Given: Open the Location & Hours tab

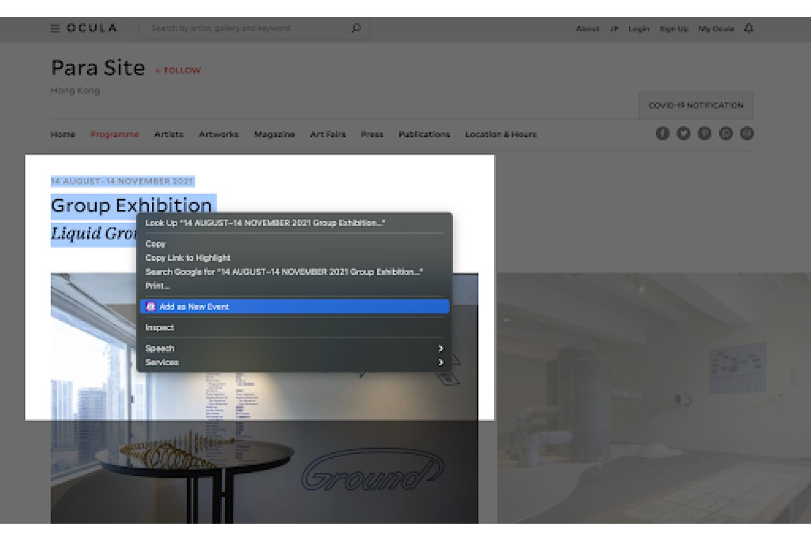Looking at the screenshot, I should (x=501, y=134).
